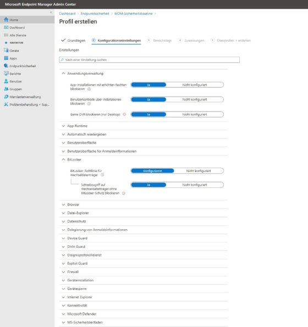The height and width of the screenshot is (327, 308).
Task: Collapse the sidebar with double-chevron icon
Action: 51,12
